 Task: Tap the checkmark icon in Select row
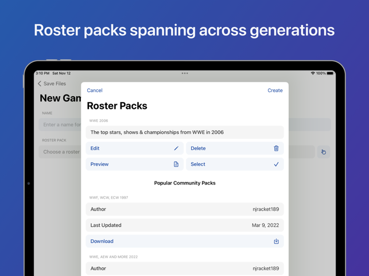tap(276, 164)
